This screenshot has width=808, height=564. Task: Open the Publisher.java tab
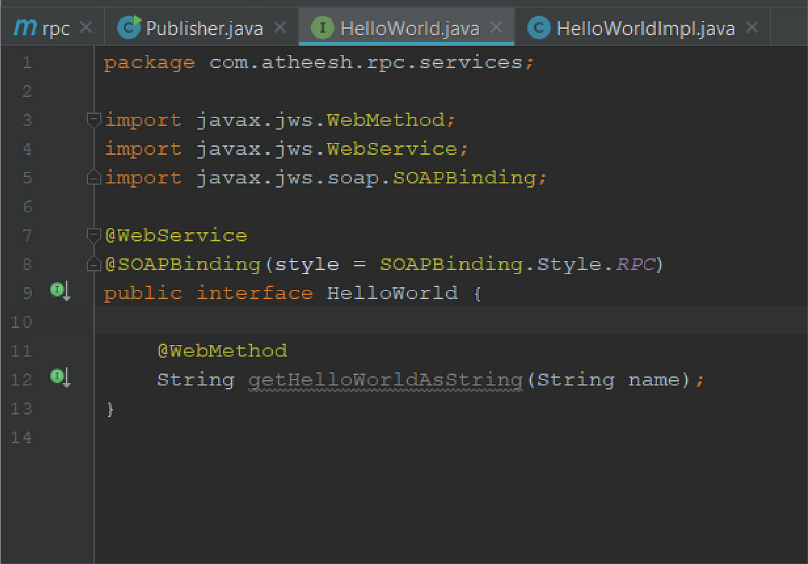203,28
